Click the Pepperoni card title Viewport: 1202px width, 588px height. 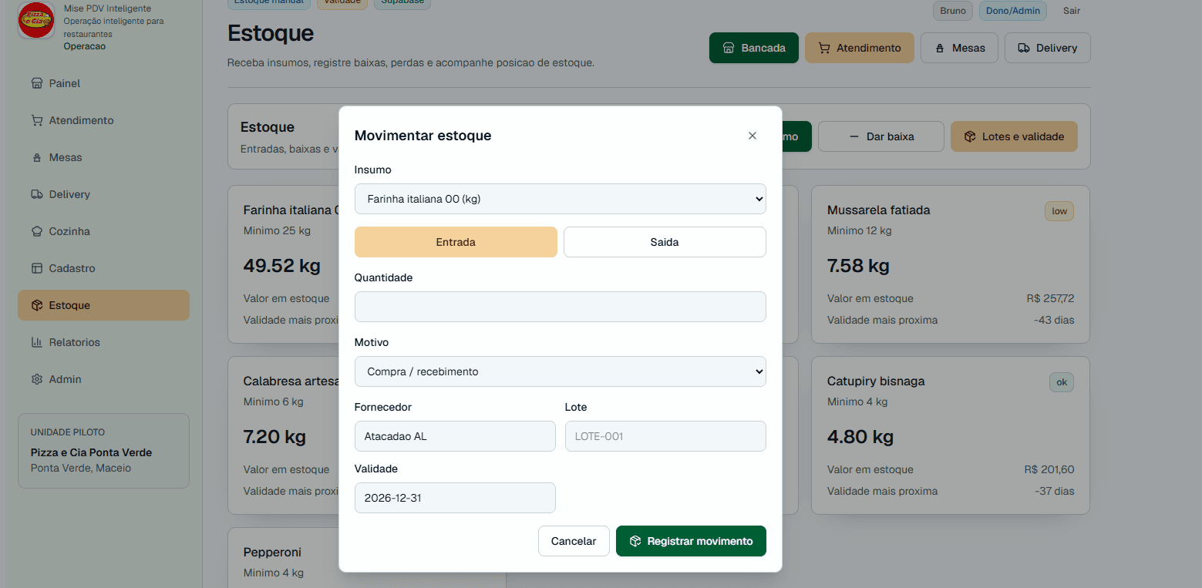pyautogui.click(x=272, y=552)
